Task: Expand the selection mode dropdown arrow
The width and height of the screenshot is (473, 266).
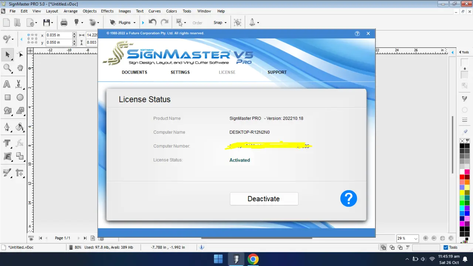Action: [x=185, y=23]
